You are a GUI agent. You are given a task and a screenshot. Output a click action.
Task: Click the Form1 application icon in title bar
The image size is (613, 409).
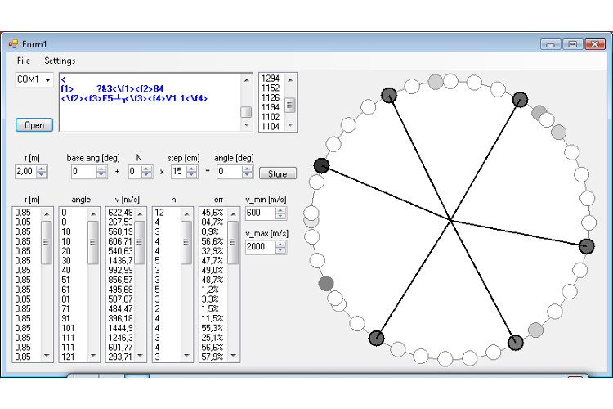[13, 44]
